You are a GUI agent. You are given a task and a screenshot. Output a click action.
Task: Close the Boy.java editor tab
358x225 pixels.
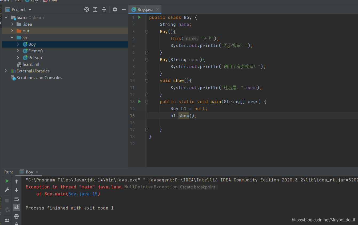point(157,9)
